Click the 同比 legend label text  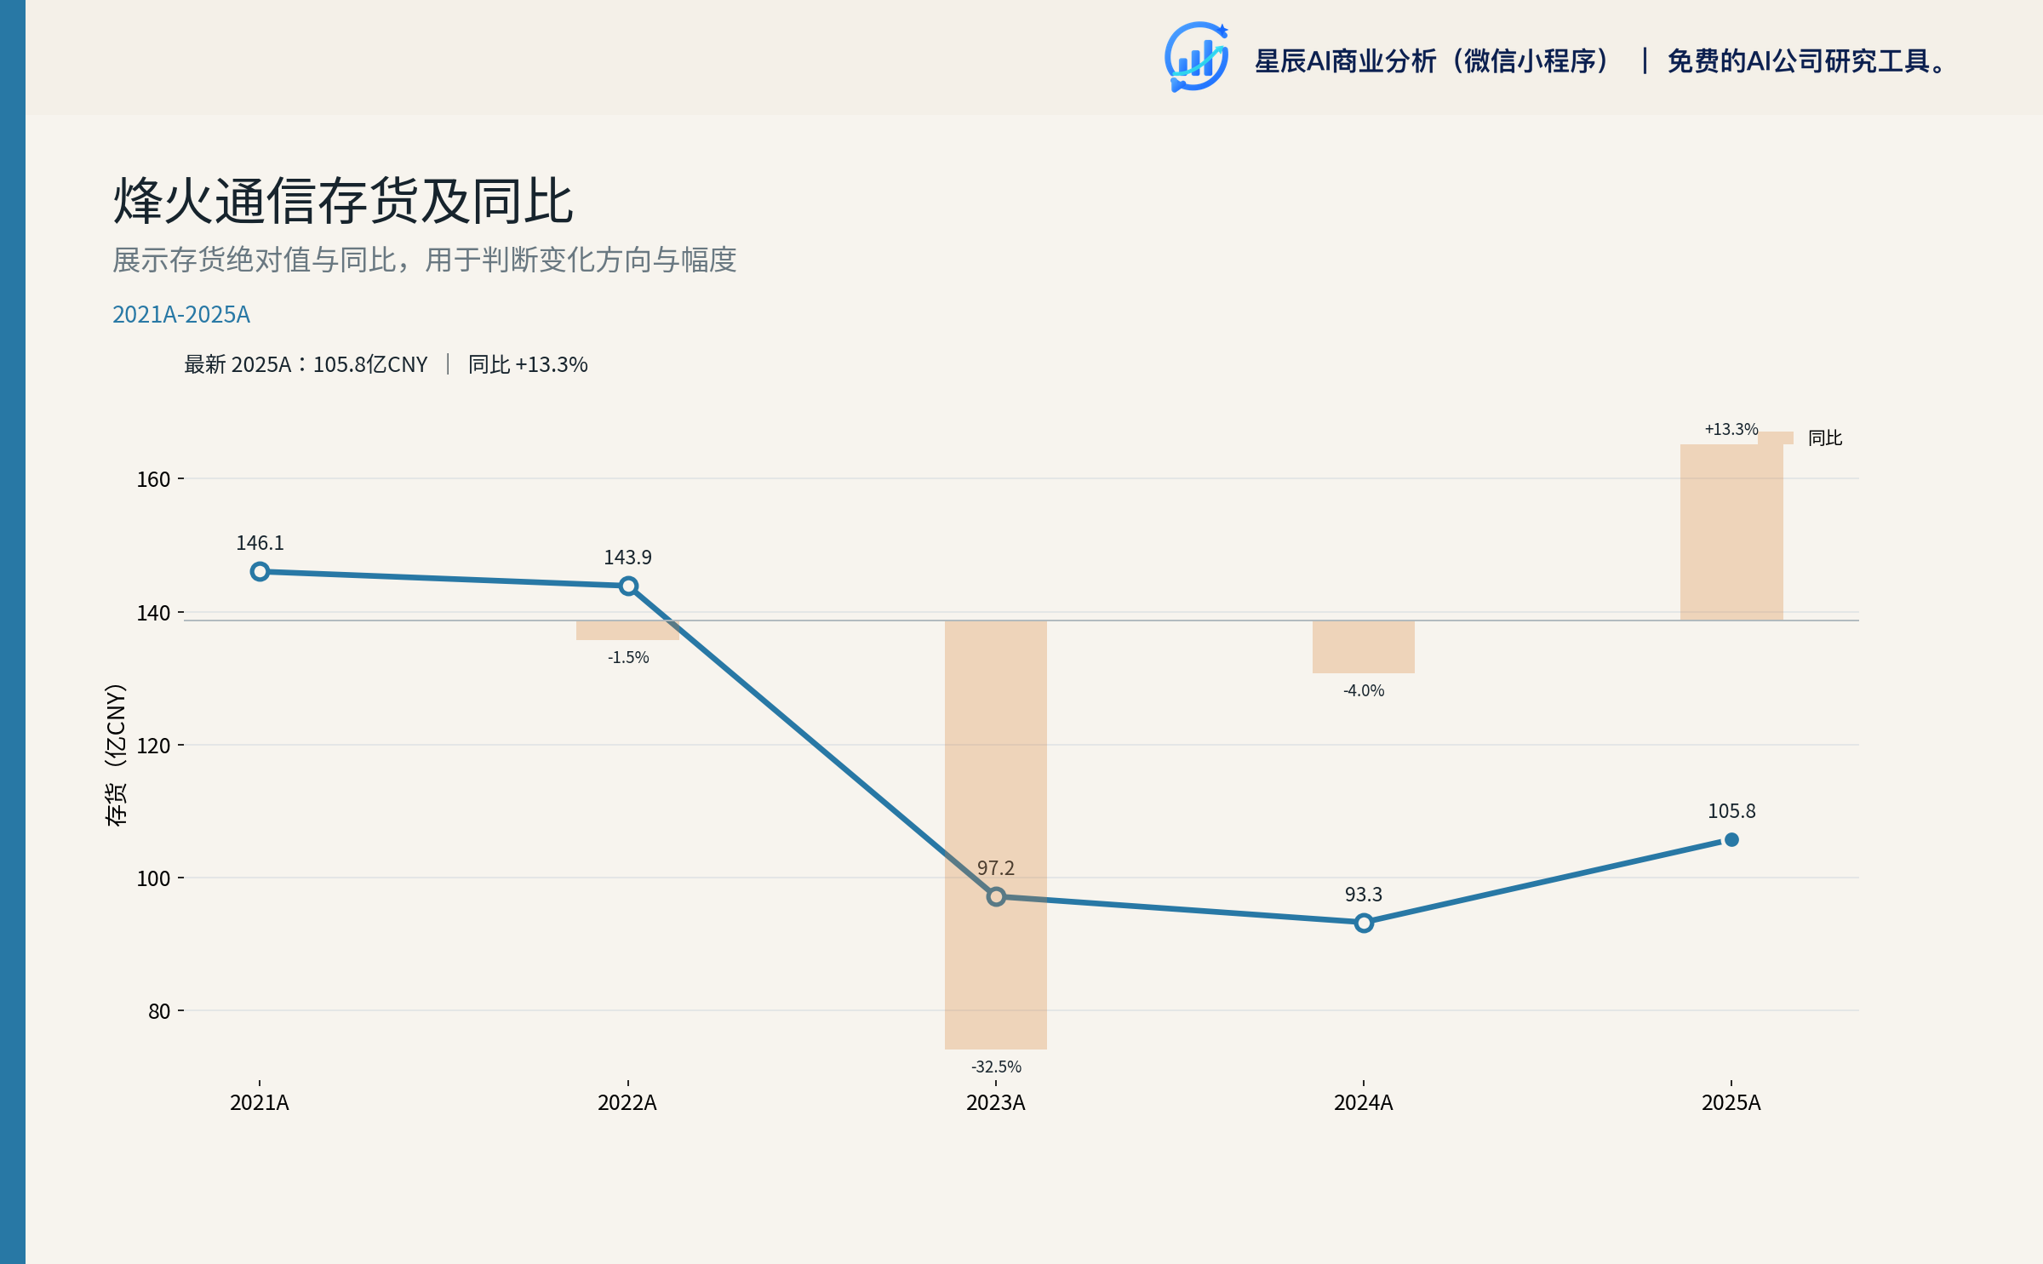tap(1825, 438)
